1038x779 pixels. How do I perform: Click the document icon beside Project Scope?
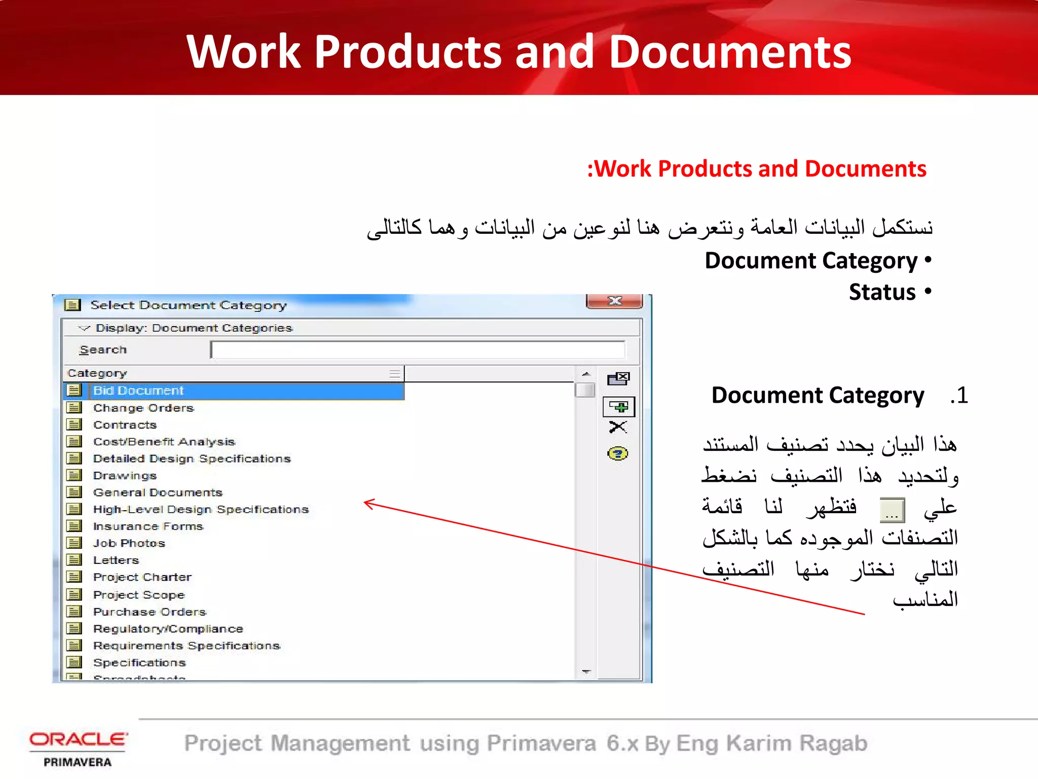[74, 594]
